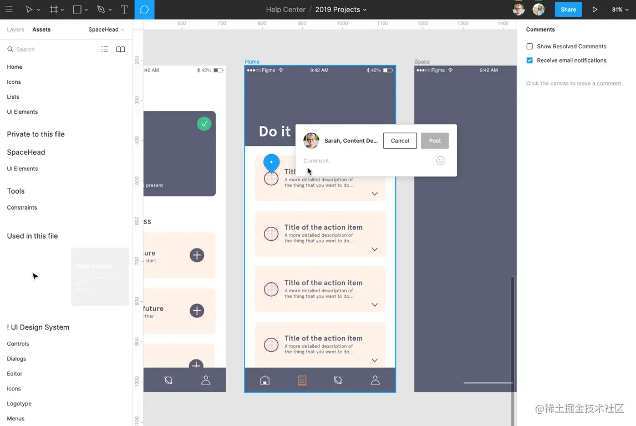The width and height of the screenshot is (636, 426).
Task: Click the Share button
Action: (x=568, y=9)
